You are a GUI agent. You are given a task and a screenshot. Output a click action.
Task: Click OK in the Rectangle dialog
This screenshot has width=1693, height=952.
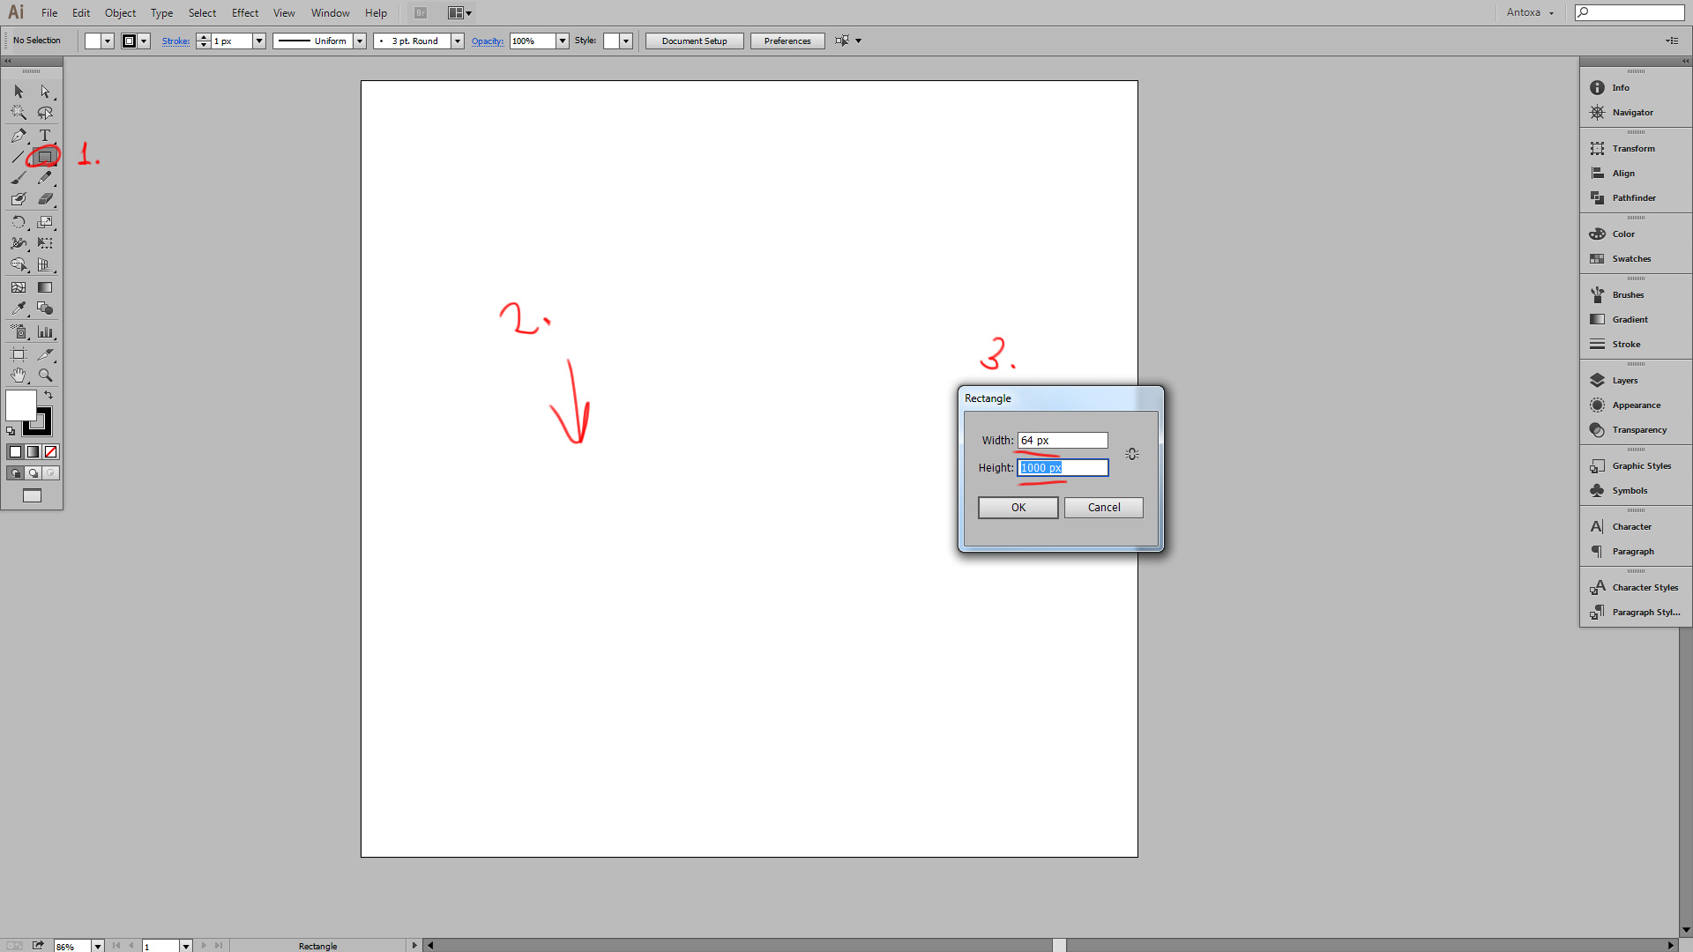1018,508
